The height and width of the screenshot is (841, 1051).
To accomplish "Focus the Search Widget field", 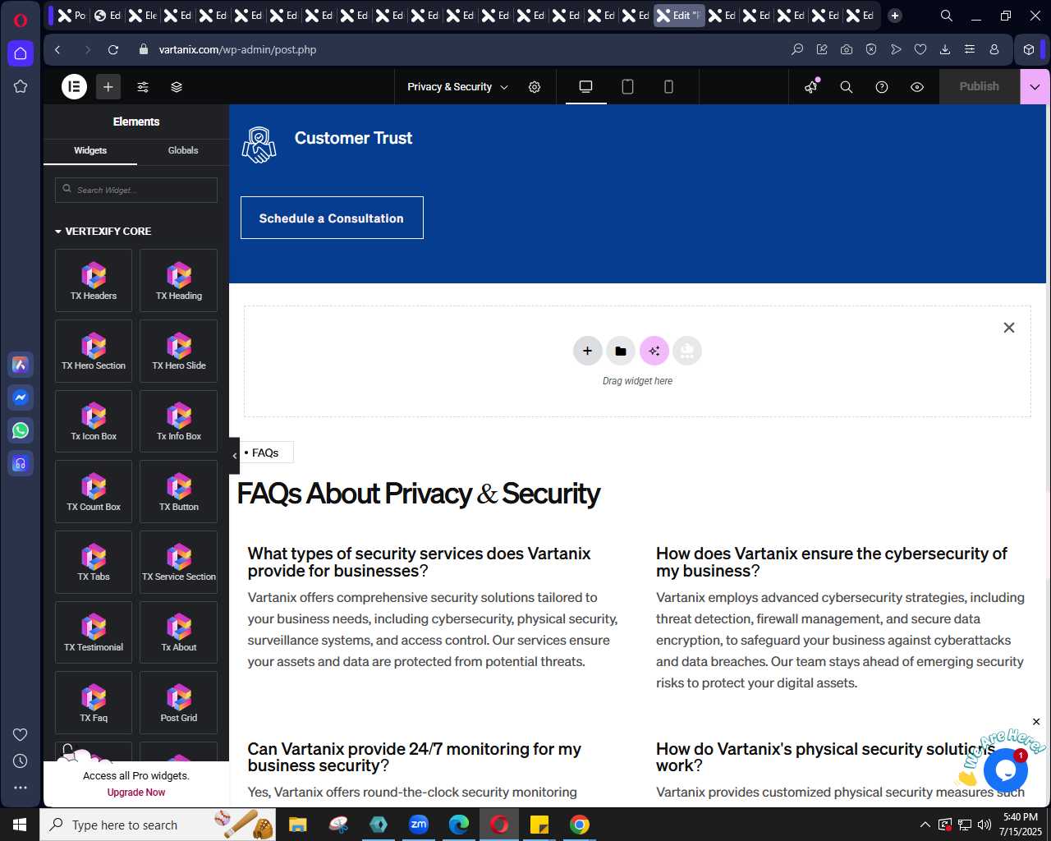I will click(136, 190).
